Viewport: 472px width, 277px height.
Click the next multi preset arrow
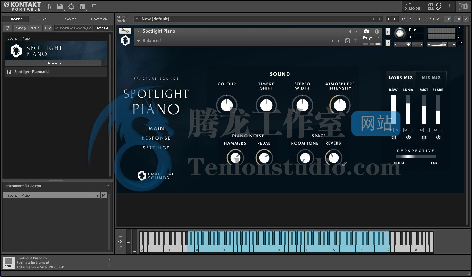coord(379,19)
